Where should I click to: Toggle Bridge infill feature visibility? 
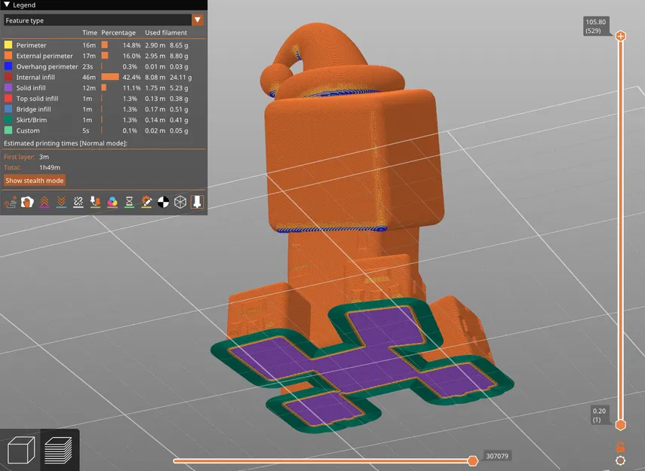point(103,109)
